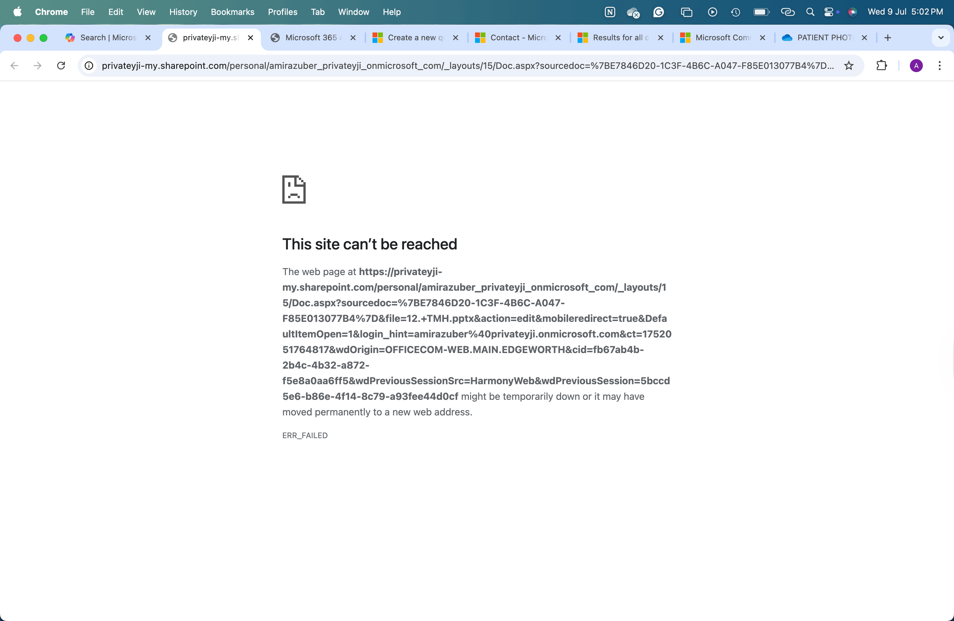This screenshot has height=621, width=954.
Task: Expand the tab search dropdown arrow
Action: 941,38
